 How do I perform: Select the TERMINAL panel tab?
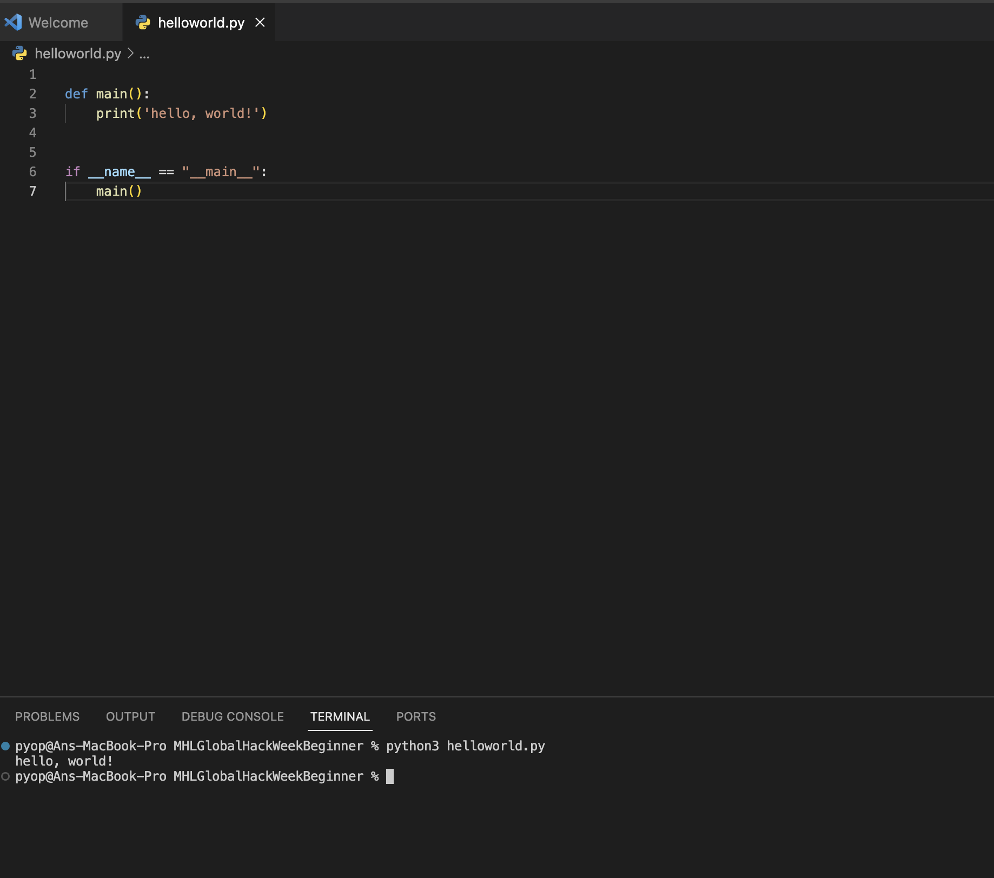click(340, 716)
